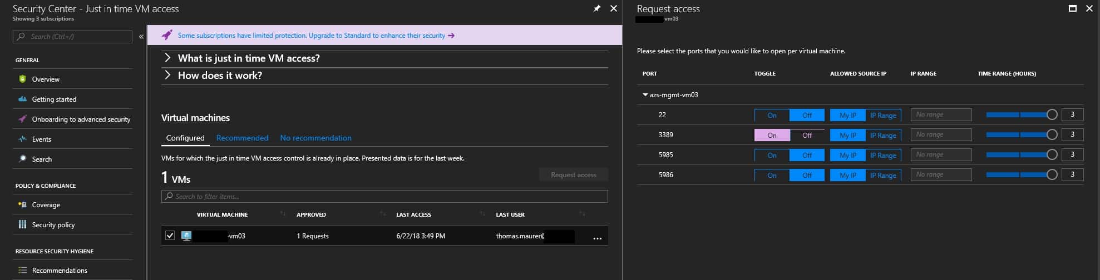
Task: Collapse the azs-mgmt-vm03 port group
Action: click(x=645, y=95)
